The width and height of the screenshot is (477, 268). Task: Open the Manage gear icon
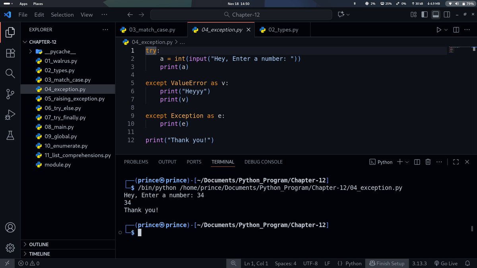pyautogui.click(x=10, y=248)
